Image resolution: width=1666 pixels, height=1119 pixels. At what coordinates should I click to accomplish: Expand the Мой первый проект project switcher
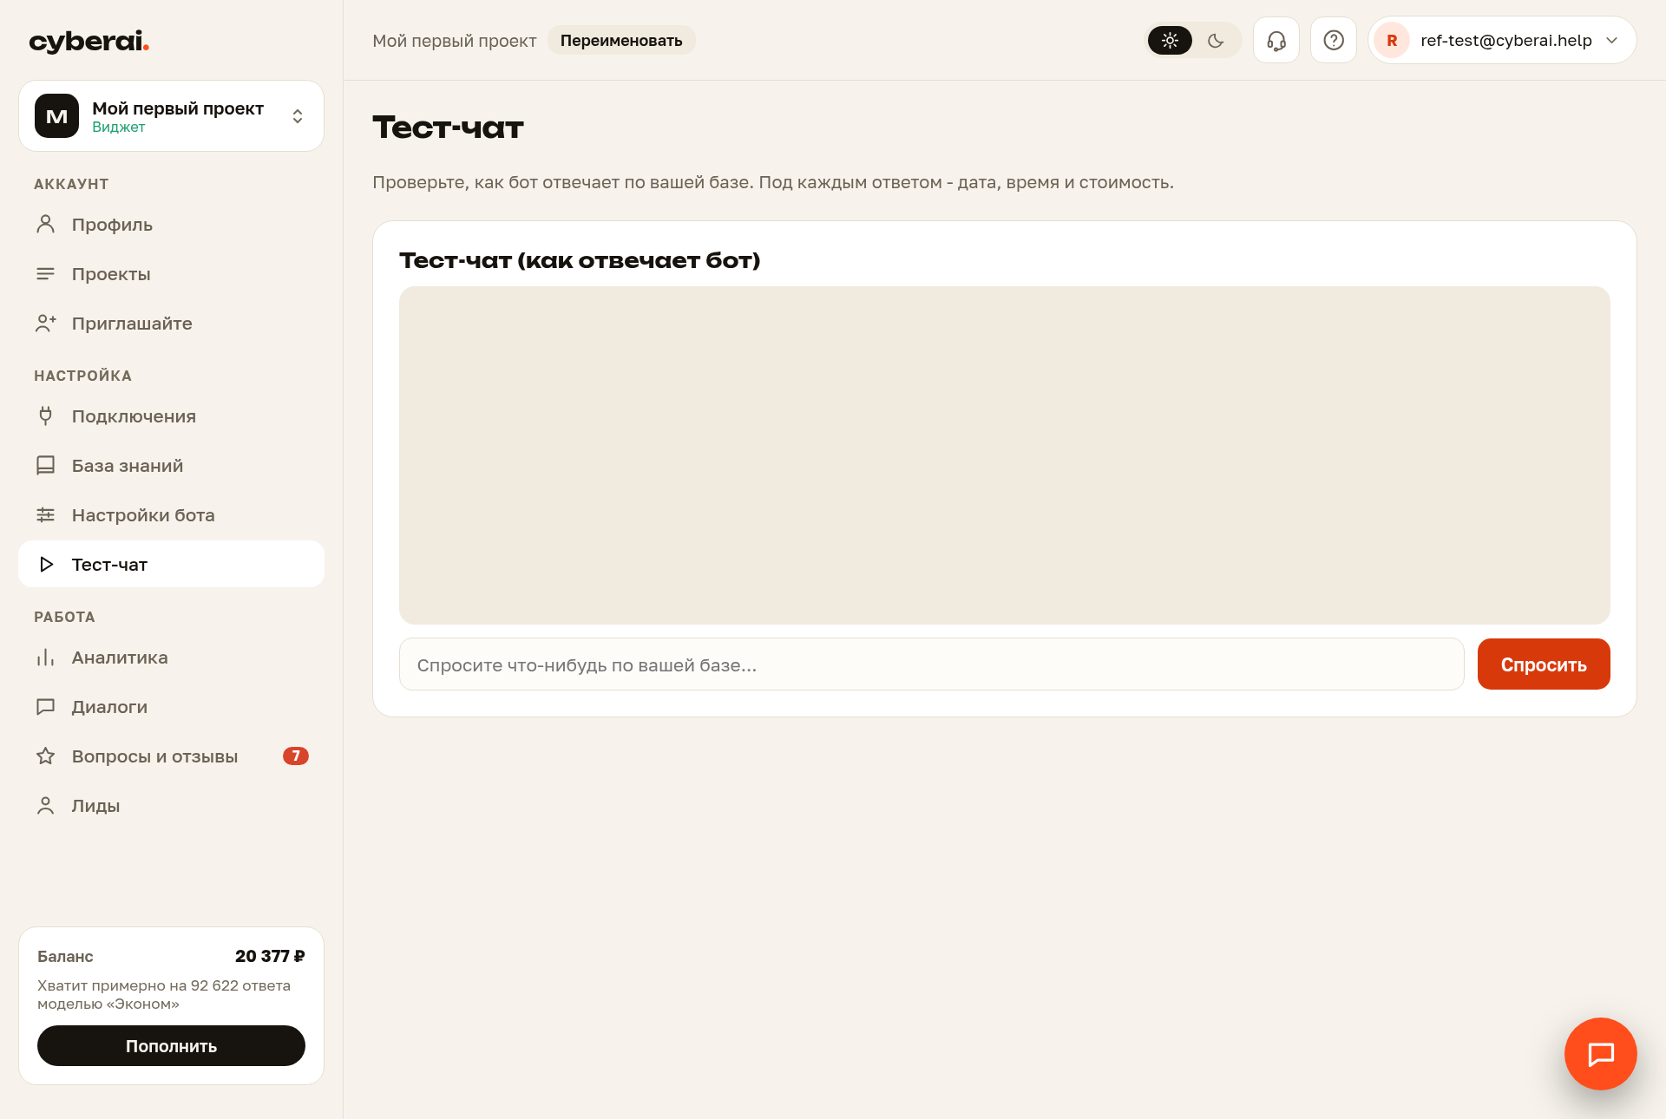coord(171,116)
